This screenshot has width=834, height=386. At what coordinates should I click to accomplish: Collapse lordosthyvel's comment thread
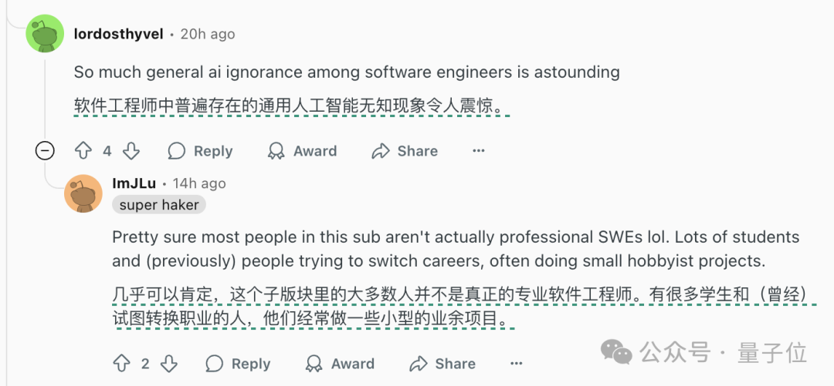[x=45, y=151]
